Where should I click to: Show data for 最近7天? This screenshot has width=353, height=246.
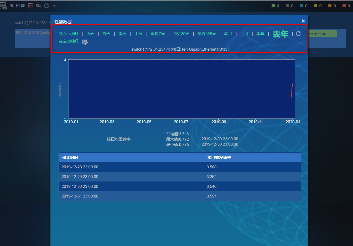pyautogui.click(x=158, y=34)
